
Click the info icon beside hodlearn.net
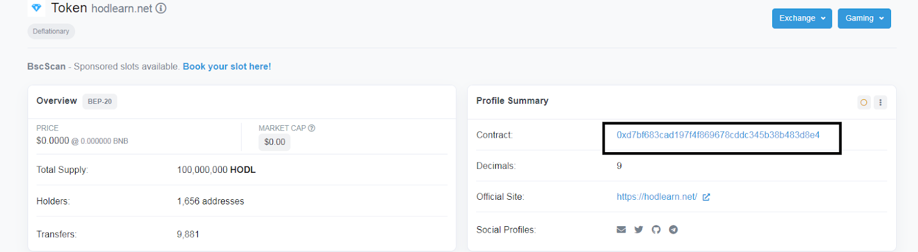[x=161, y=9]
